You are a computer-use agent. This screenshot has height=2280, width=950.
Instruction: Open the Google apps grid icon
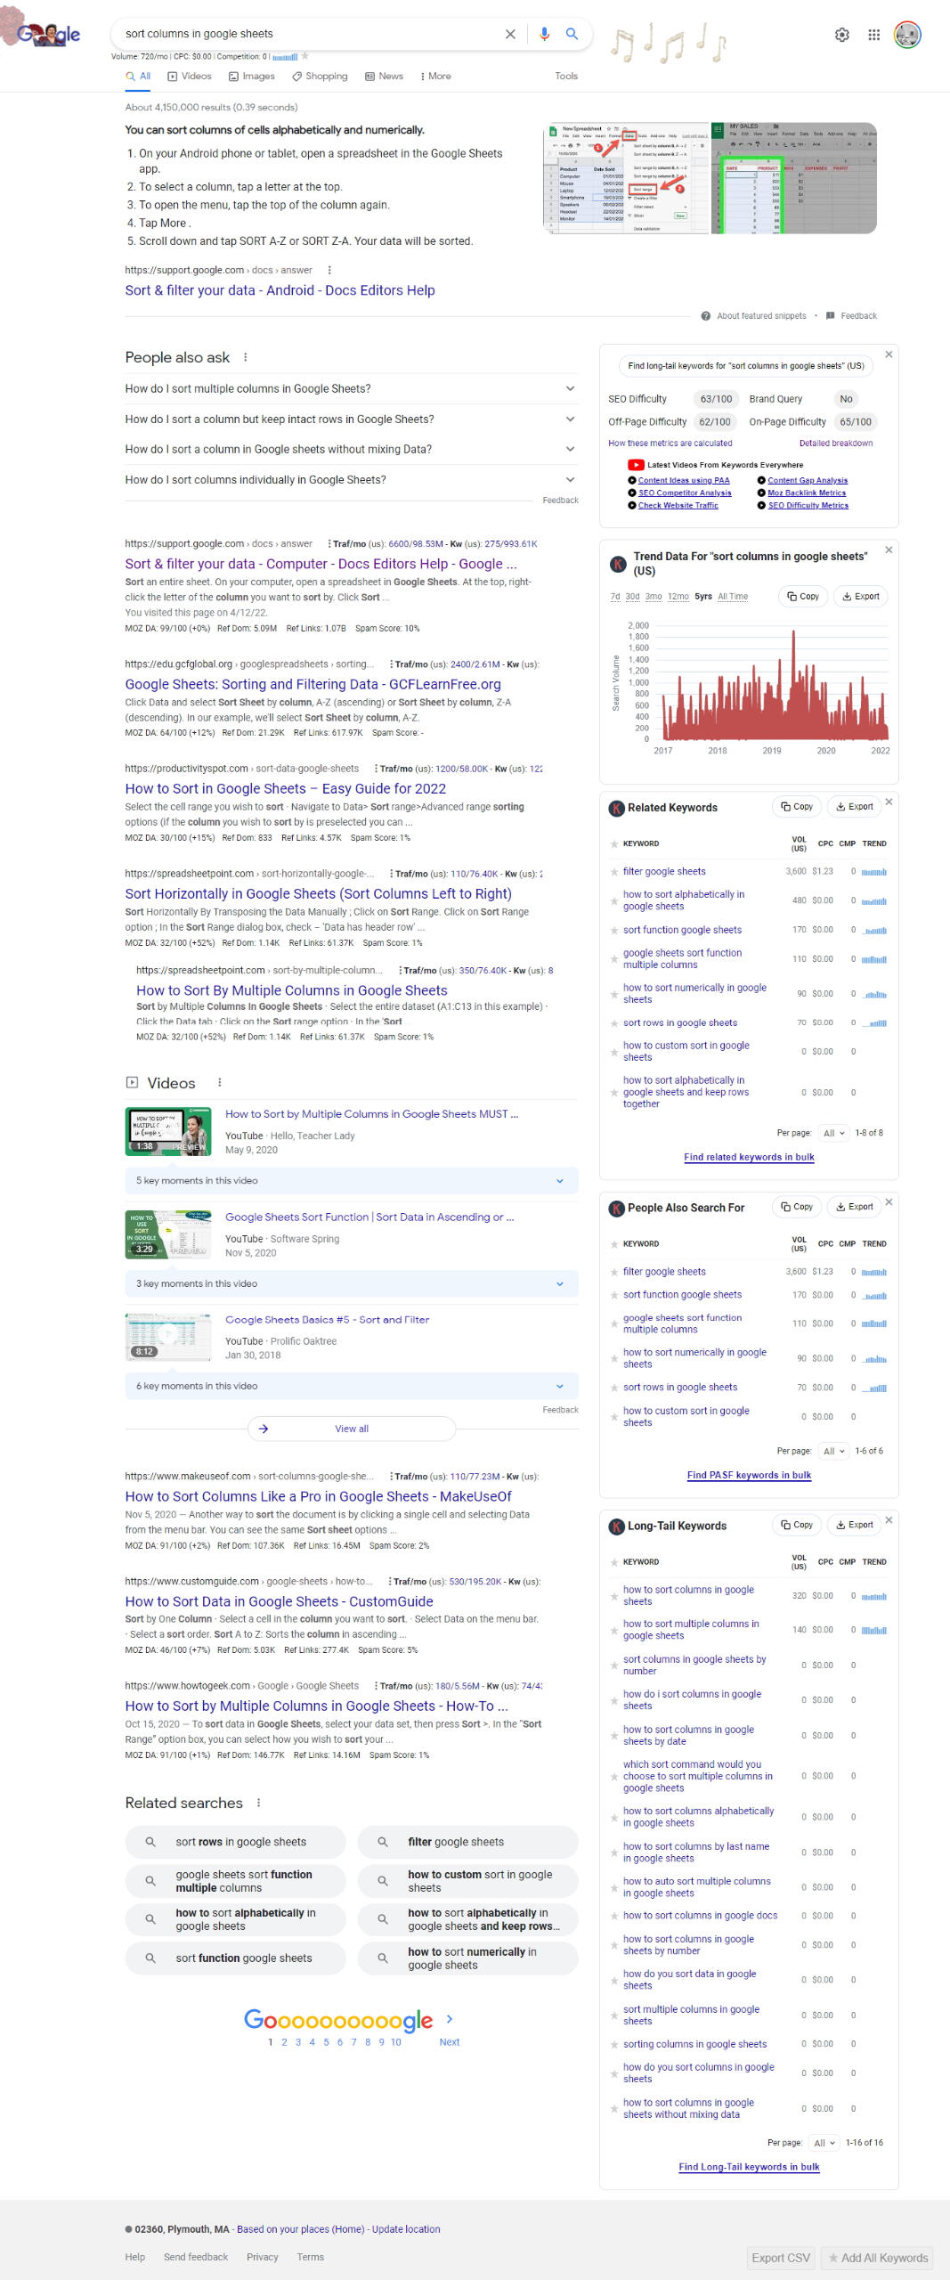click(x=874, y=35)
